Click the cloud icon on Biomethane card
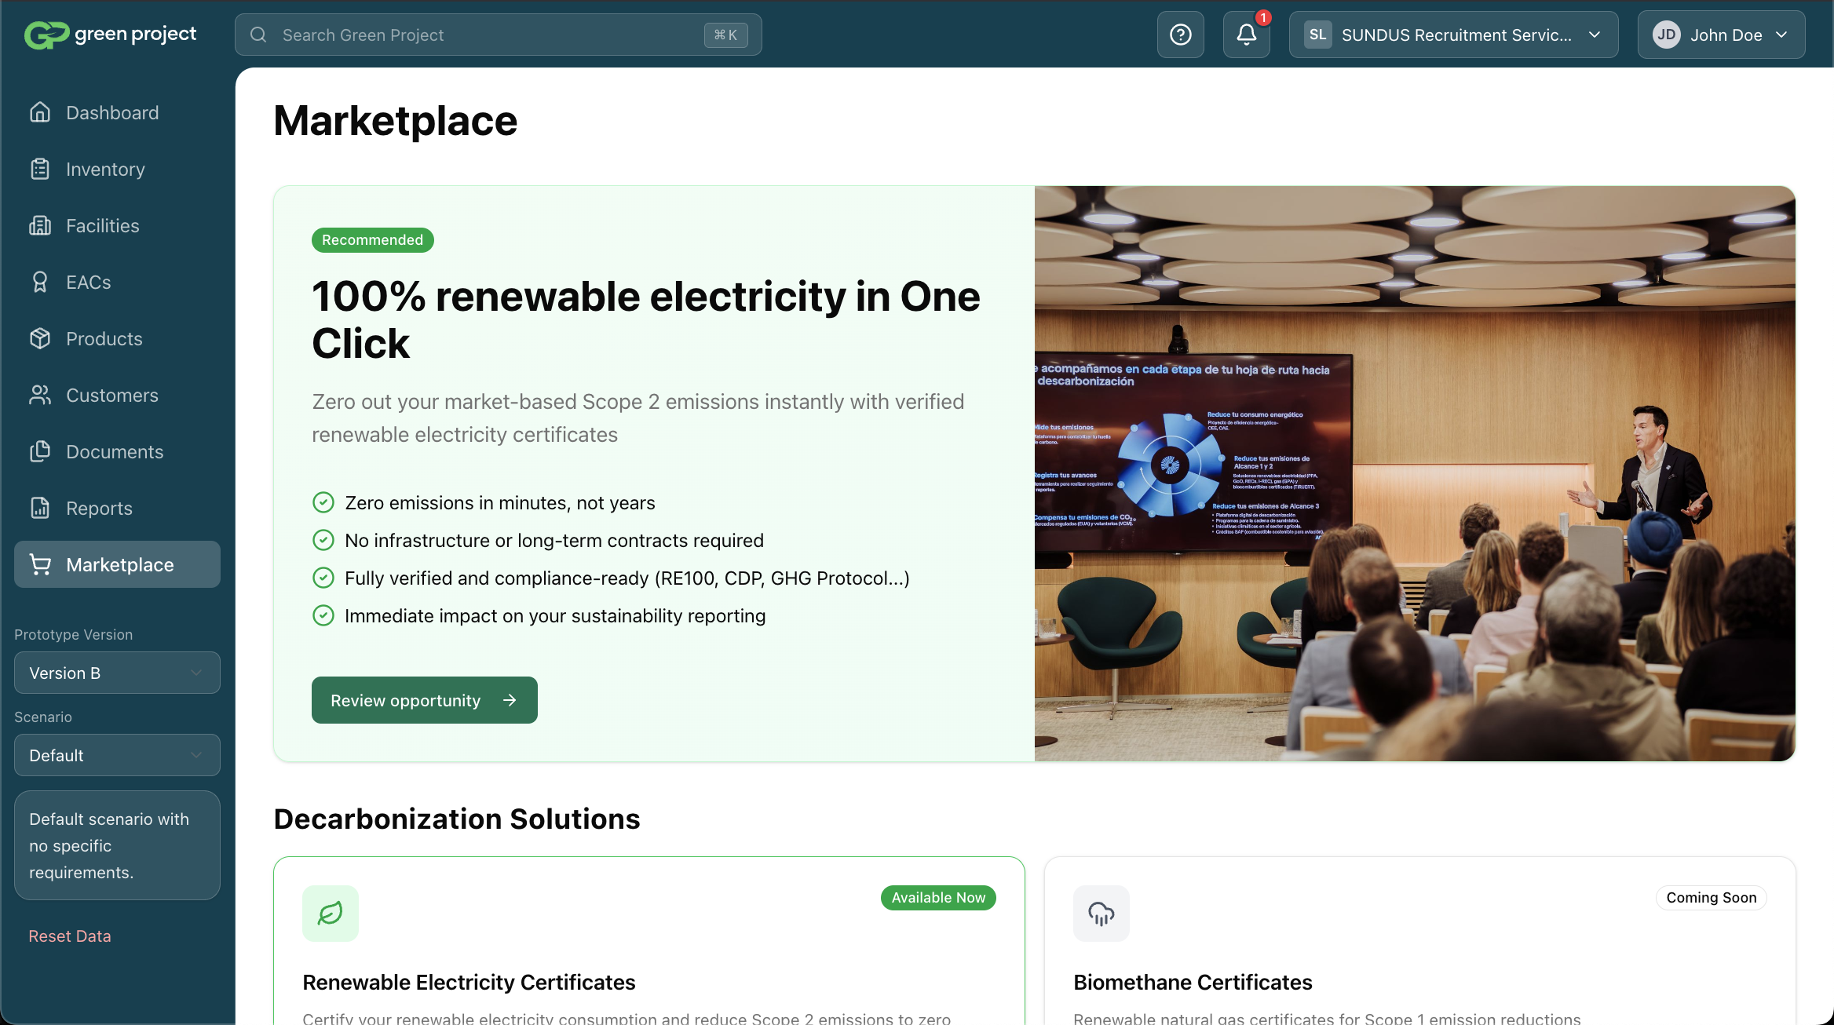The image size is (1834, 1025). pos(1101,914)
